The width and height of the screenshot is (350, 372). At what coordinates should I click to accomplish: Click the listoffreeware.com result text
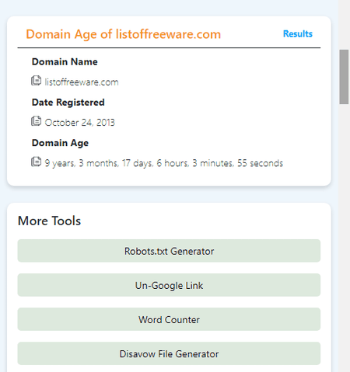click(x=82, y=82)
